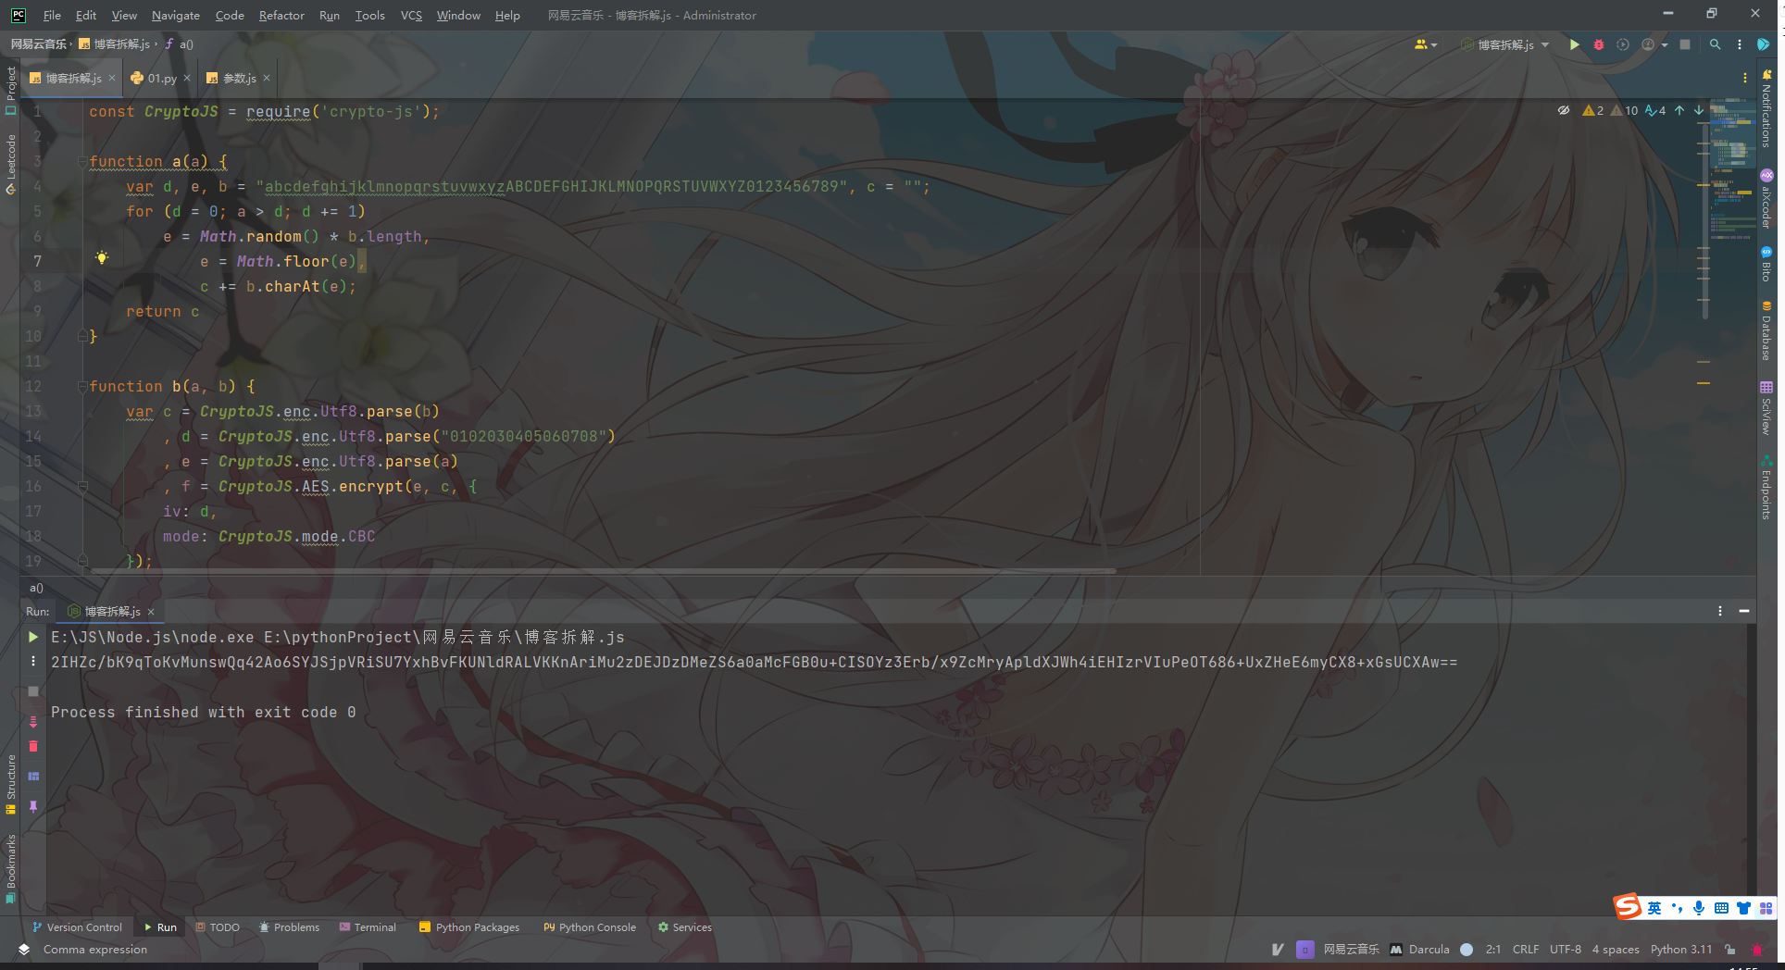The image size is (1785, 970).
Task: Click the restore layout icon in Run panel
Action: (x=33, y=777)
